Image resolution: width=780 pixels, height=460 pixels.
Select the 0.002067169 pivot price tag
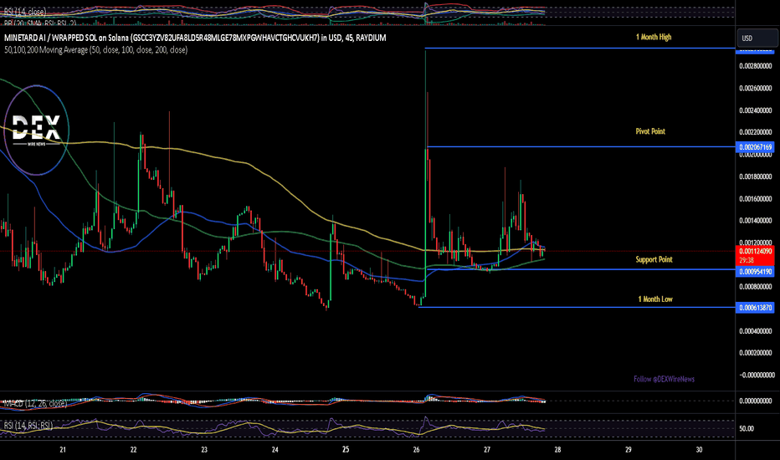[755, 147]
